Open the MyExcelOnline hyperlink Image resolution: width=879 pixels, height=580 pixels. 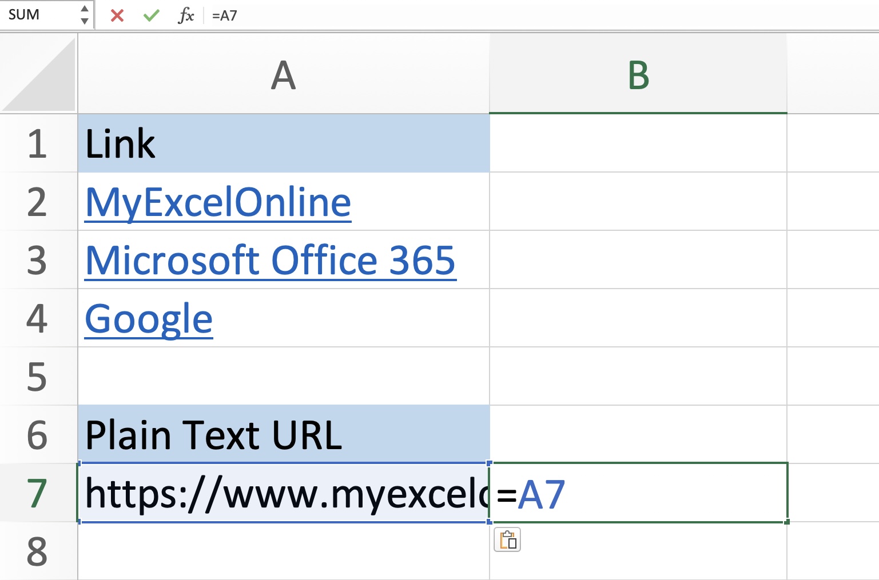tap(218, 202)
